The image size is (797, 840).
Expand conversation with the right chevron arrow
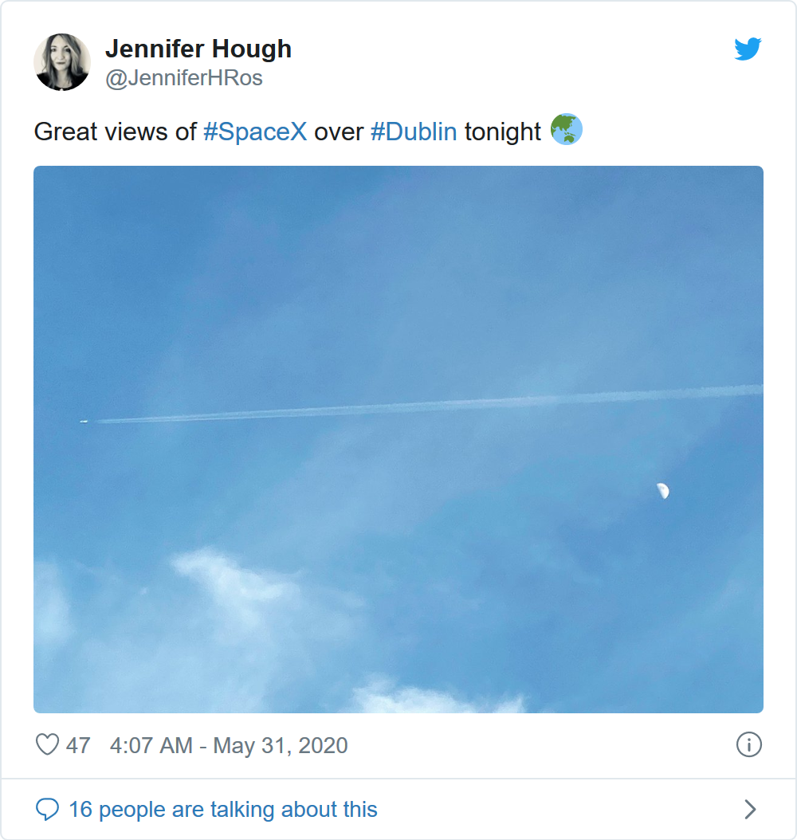click(x=749, y=810)
